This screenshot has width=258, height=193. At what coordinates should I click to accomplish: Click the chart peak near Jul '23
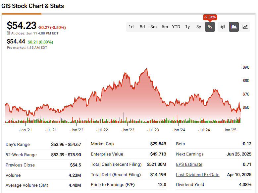pyautogui.click(x=146, y=69)
